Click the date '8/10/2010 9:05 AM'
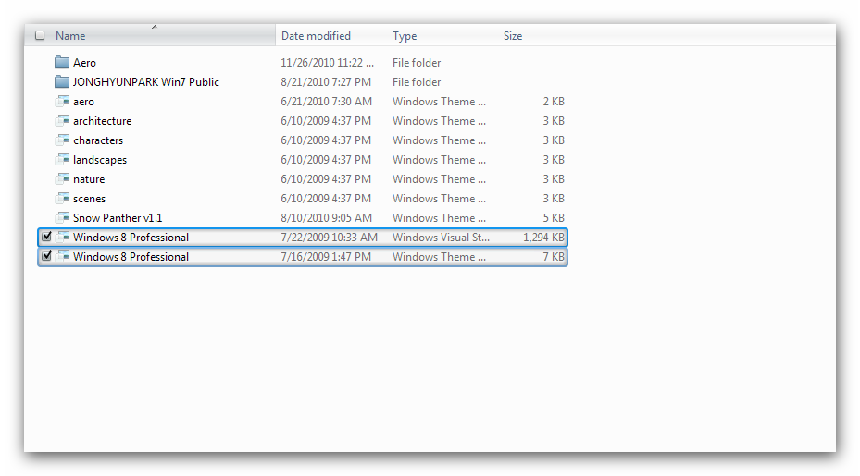This screenshot has width=860, height=476. (327, 218)
